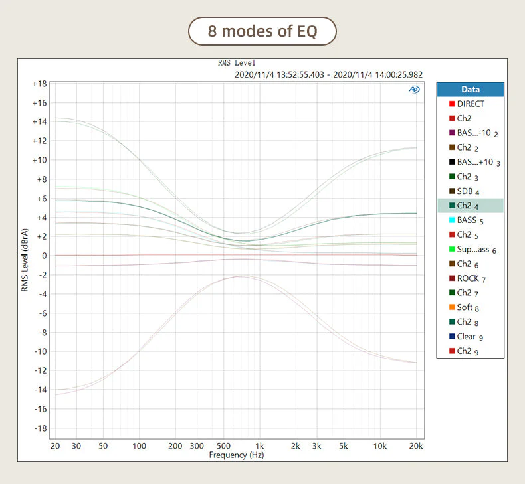Click the RMS Level (dBrA) axis label
525x484 pixels.
point(25,260)
